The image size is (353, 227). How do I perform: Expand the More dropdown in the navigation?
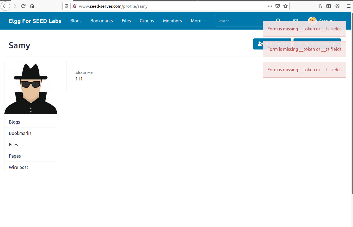[198, 21]
